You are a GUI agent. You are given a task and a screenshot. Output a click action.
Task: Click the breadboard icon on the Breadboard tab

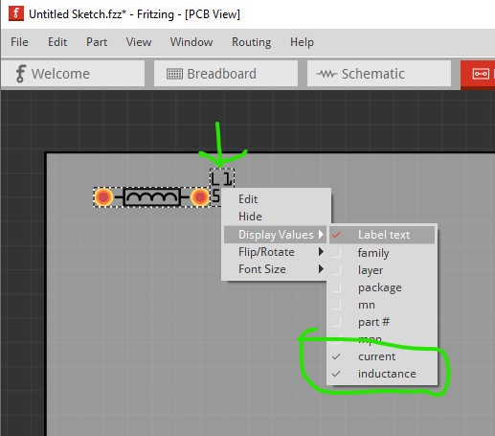point(174,74)
